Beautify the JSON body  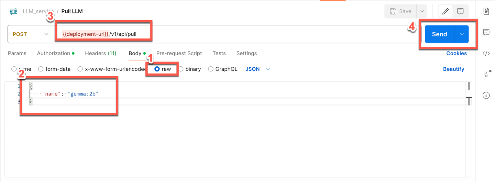tap(453, 69)
